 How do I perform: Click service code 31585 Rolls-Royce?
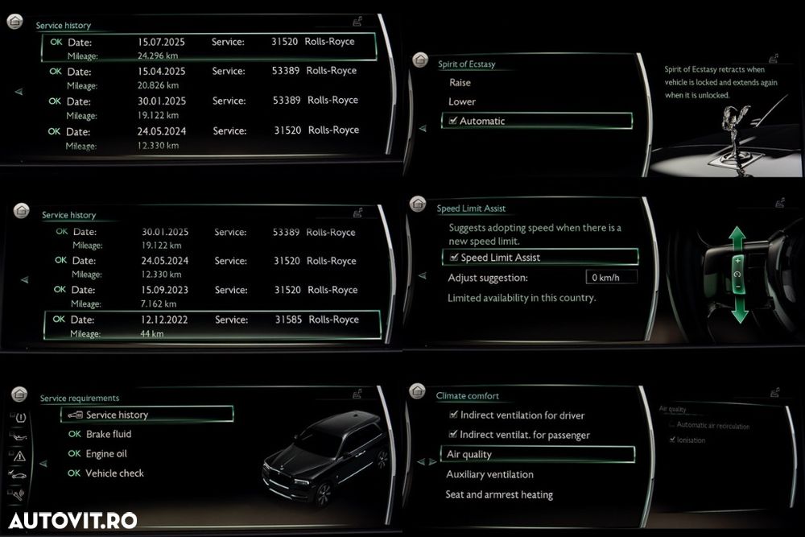pos(316,320)
